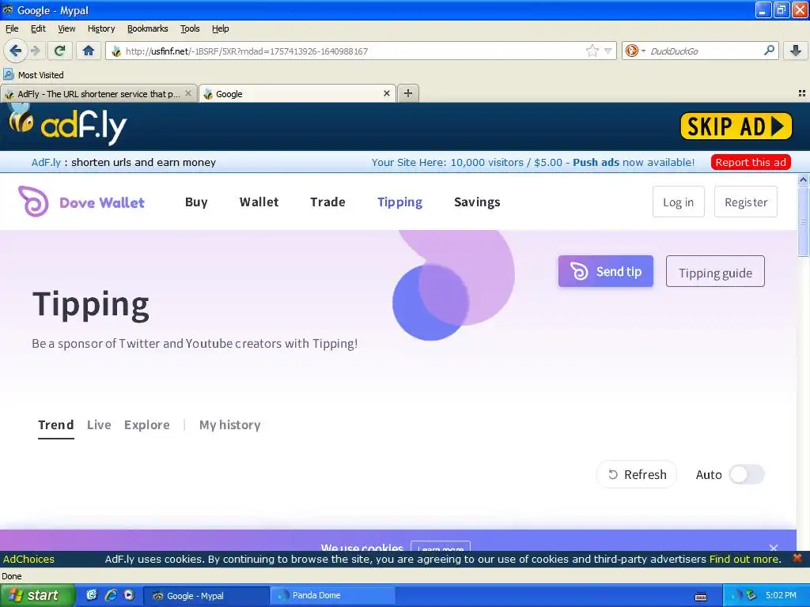Click the vertical scrollbar thumb

[x=803, y=221]
